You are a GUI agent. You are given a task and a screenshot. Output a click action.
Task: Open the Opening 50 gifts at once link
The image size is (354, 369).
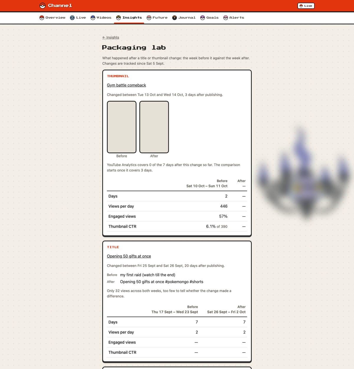pyautogui.click(x=129, y=256)
